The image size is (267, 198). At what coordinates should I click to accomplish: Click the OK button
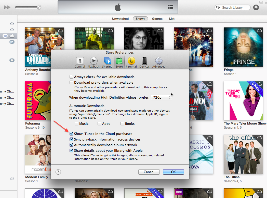(173, 172)
